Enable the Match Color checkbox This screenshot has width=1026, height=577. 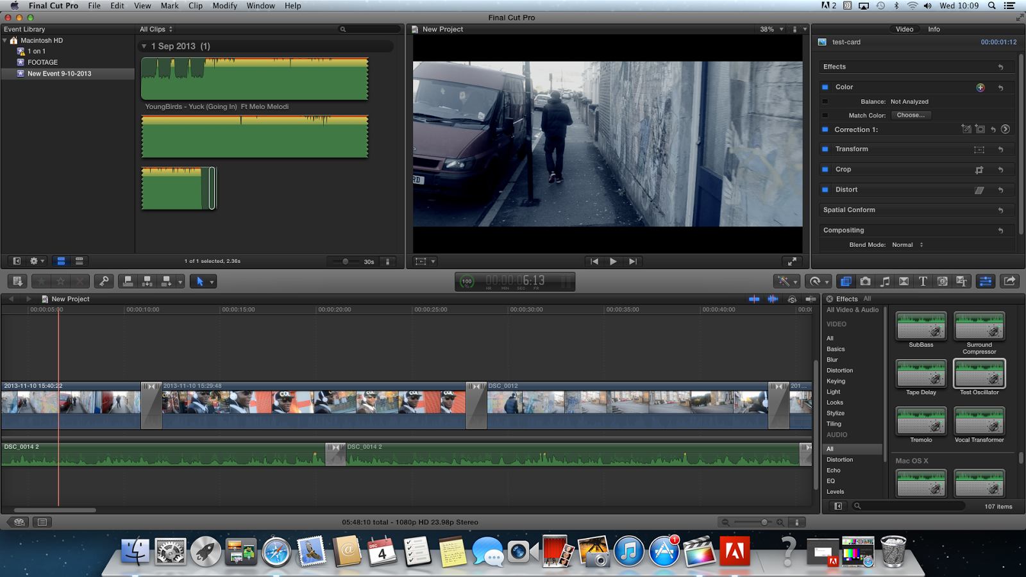pyautogui.click(x=825, y=115)
